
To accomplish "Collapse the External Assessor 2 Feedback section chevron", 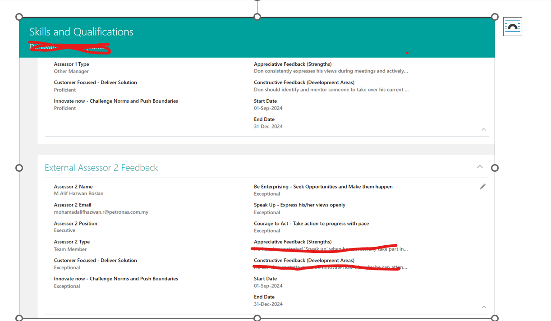I will point(480,167).
